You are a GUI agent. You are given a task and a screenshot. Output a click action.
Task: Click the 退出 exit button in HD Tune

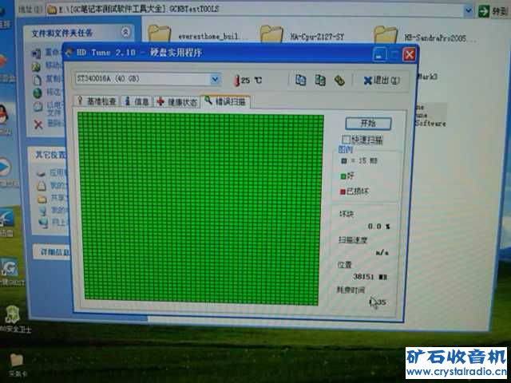pyautogui.click(x=382, y=80)
